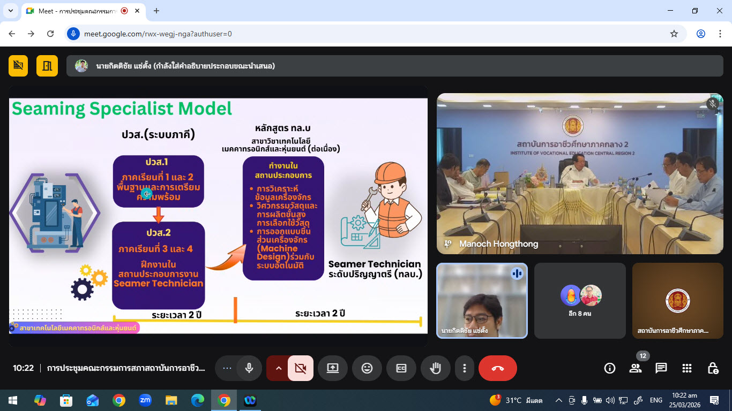Send a reaction with the emoji icon
This screenshot has width=732, height=411.
point(367,368)
